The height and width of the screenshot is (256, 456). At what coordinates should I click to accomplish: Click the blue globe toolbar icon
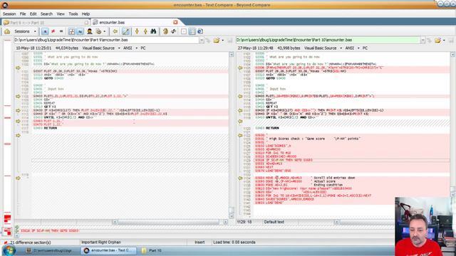[x=200, y=31]
